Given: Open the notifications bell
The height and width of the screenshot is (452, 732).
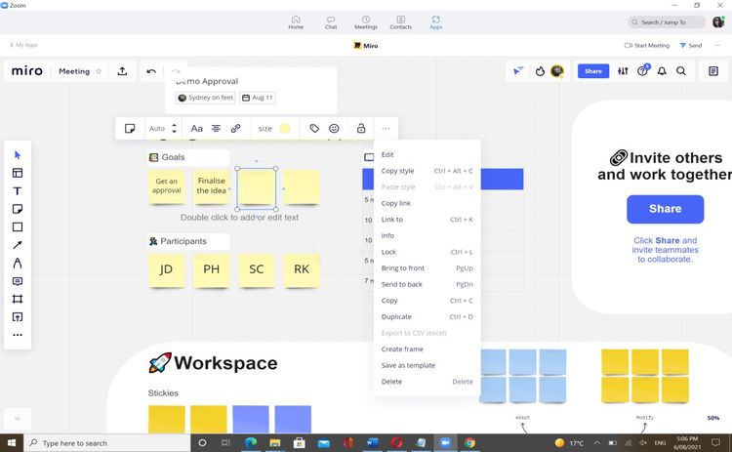Looking at the screenshot, I should point(662,71).
